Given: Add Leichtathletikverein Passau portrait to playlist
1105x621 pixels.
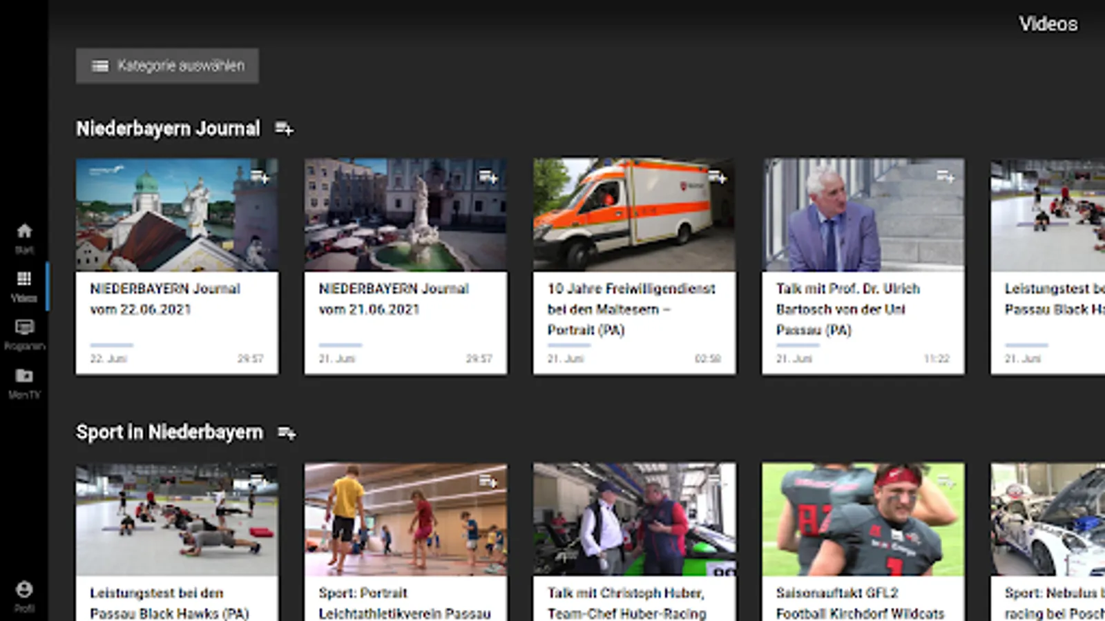Looking at the screenshot, I should click(488, 481).
